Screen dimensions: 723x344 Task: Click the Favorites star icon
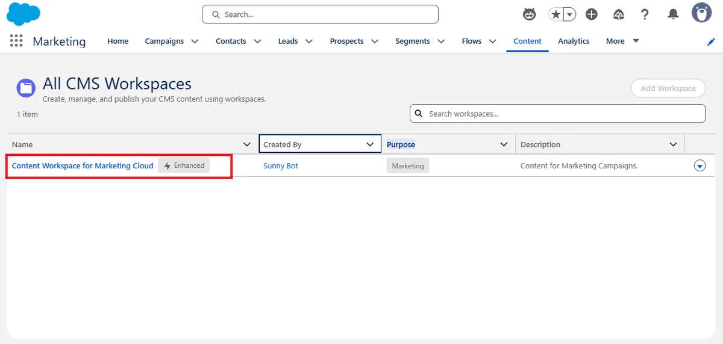coord(555,14)
